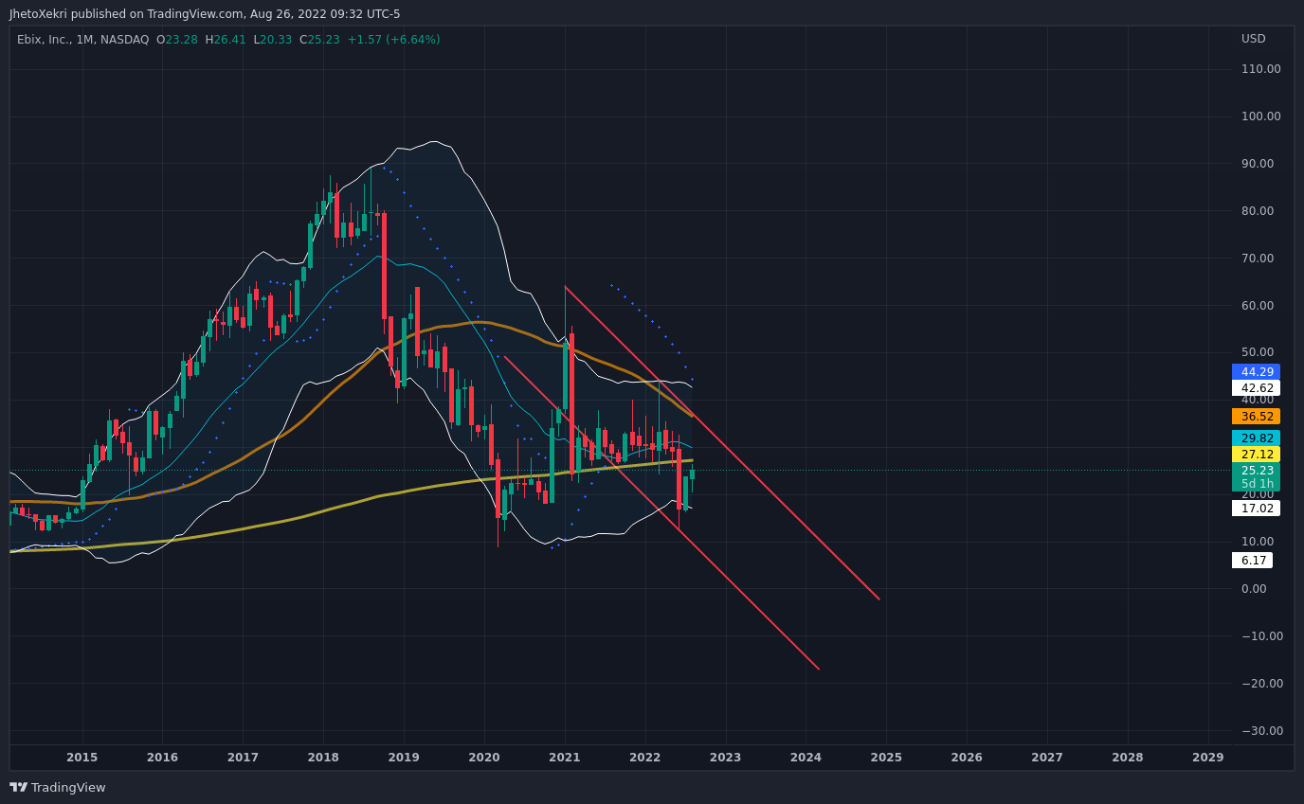Select the cyan 29.82 price tag
The image size is (1304, 804).
(1256, 438)
